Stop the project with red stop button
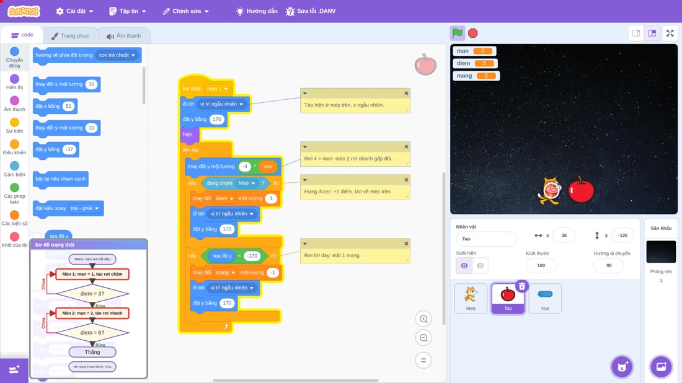This screenshot has width=682, height=383. (x=473, y=33)
